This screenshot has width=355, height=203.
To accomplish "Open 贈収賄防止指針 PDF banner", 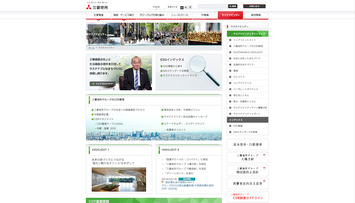I will (x=248, y=171).
